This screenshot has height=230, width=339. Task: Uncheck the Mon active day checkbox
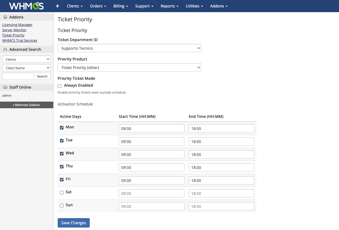click(x=62, y=128)
